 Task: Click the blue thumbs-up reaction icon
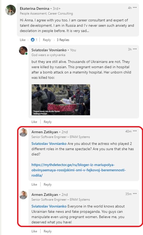click(x=33, y=40)
